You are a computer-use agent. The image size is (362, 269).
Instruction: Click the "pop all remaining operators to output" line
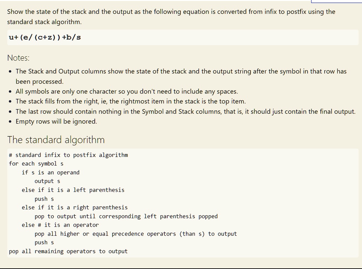[68, 251]
